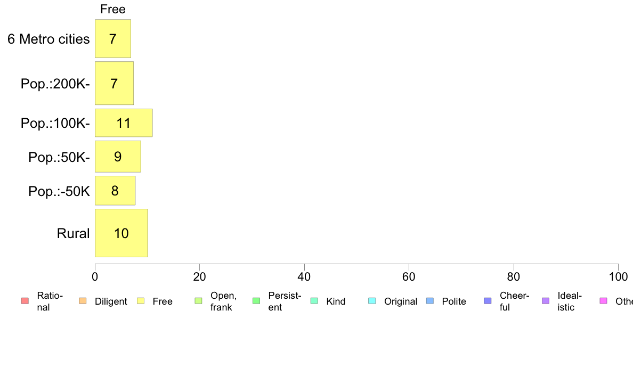Select the Persistent legend swatch
The height and width of the screenshot is (392, 633).
[256, 301]
